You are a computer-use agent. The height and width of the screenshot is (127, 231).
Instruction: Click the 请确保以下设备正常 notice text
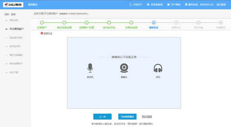124,57
